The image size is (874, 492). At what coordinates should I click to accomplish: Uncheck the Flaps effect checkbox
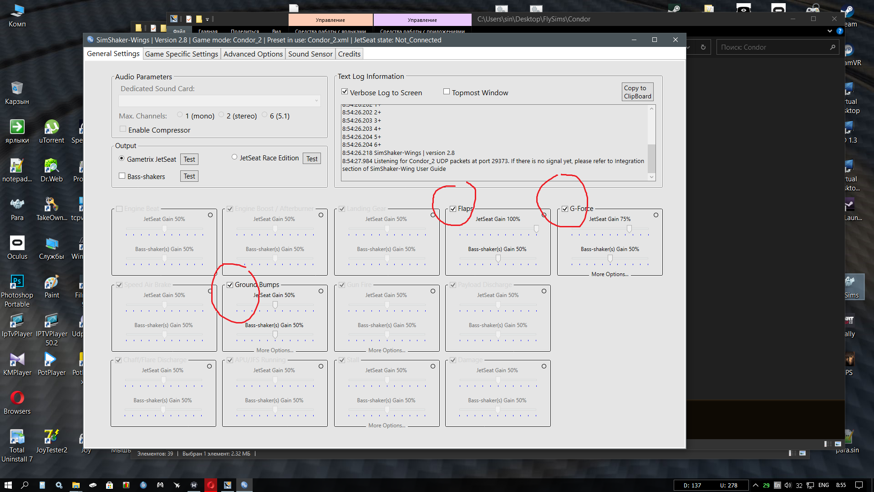[x=453, y=209]
